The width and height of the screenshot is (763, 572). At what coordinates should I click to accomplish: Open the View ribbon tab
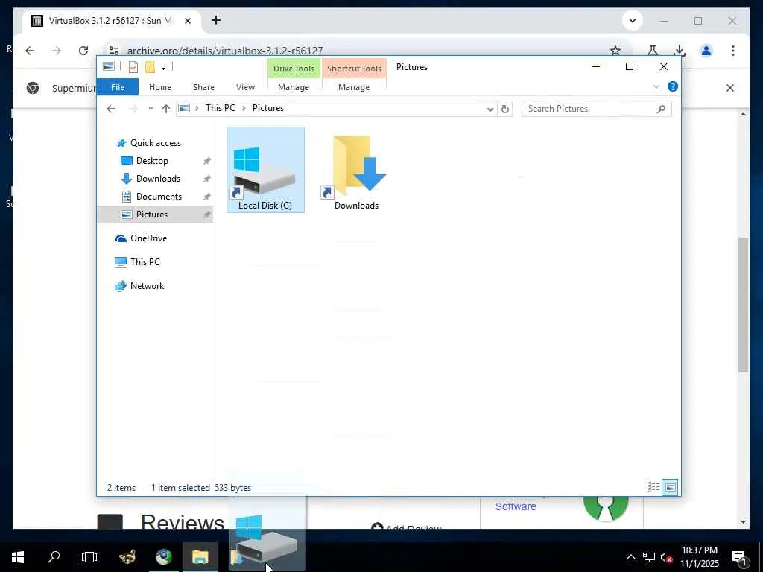coord(245,87)
